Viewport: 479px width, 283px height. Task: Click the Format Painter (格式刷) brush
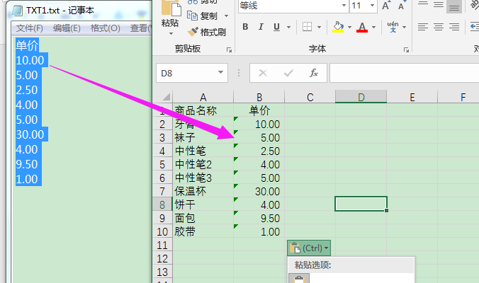(206, 32)
